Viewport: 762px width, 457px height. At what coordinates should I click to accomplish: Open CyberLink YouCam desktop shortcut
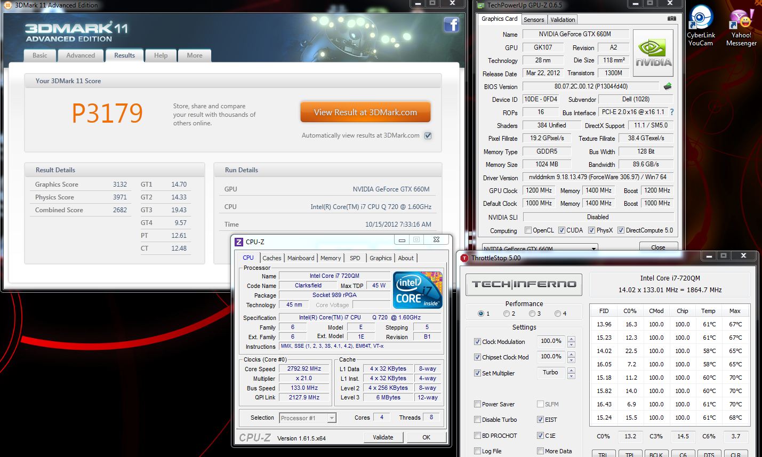[x=701, y=25]
